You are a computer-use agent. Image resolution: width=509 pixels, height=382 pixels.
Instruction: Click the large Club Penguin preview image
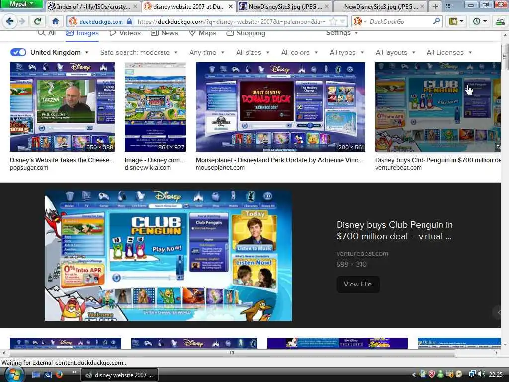168,255
